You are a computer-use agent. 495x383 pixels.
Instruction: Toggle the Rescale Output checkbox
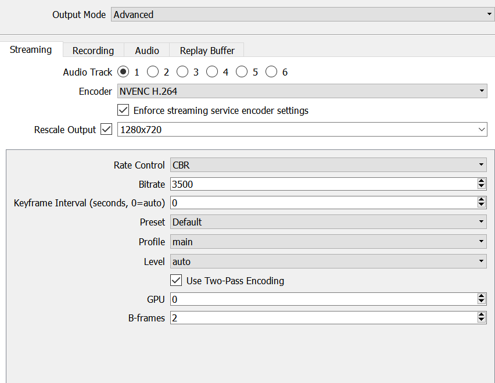pyautogui.click(x=106, y=129)
